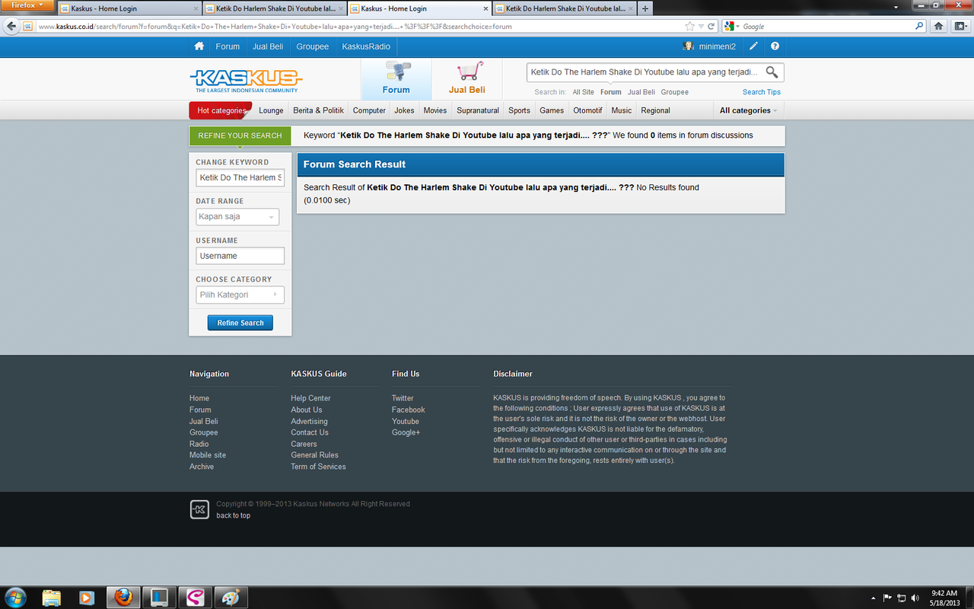The width and height of the screenshot is (974, 609).
Task: Open Term of Services footer link
Action: point(318,467)
